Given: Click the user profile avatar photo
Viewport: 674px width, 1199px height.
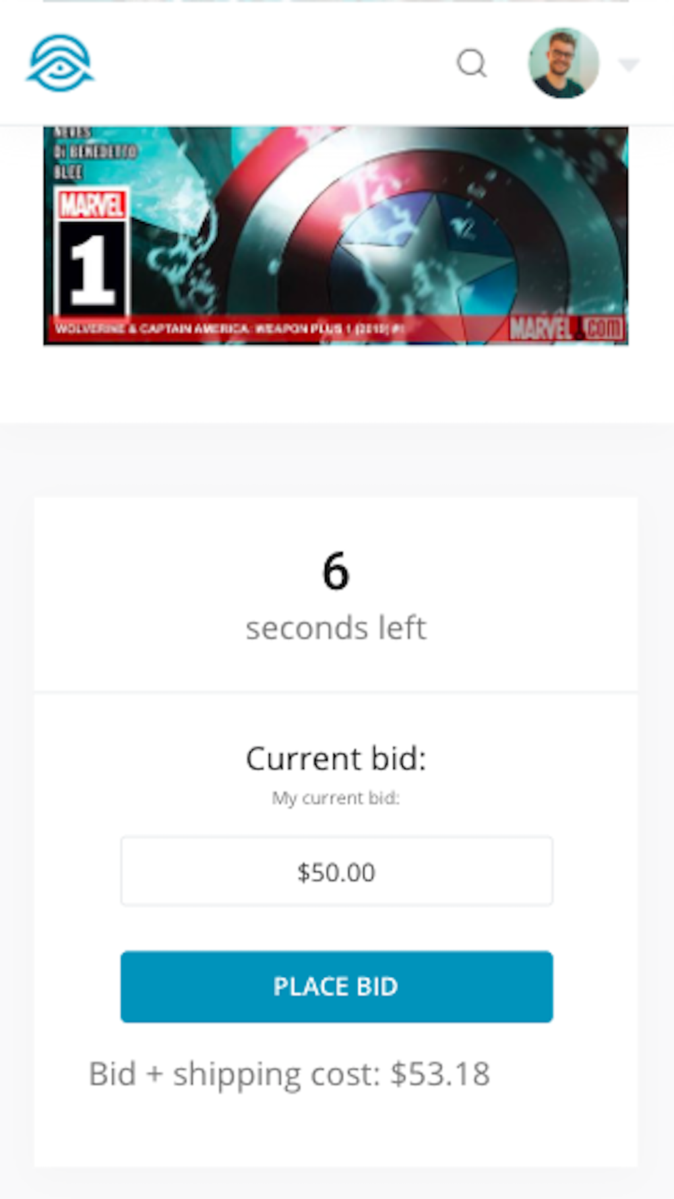Looking at the screenshot, I should pyautogui.click(x=563, y=63).
